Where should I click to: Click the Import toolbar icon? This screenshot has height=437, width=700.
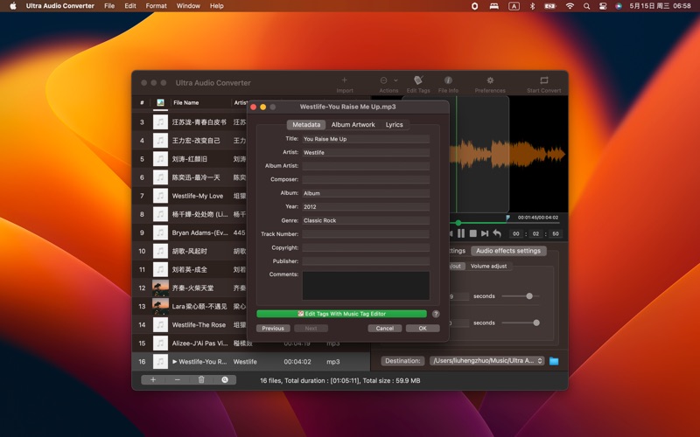(x=345, y=82)
